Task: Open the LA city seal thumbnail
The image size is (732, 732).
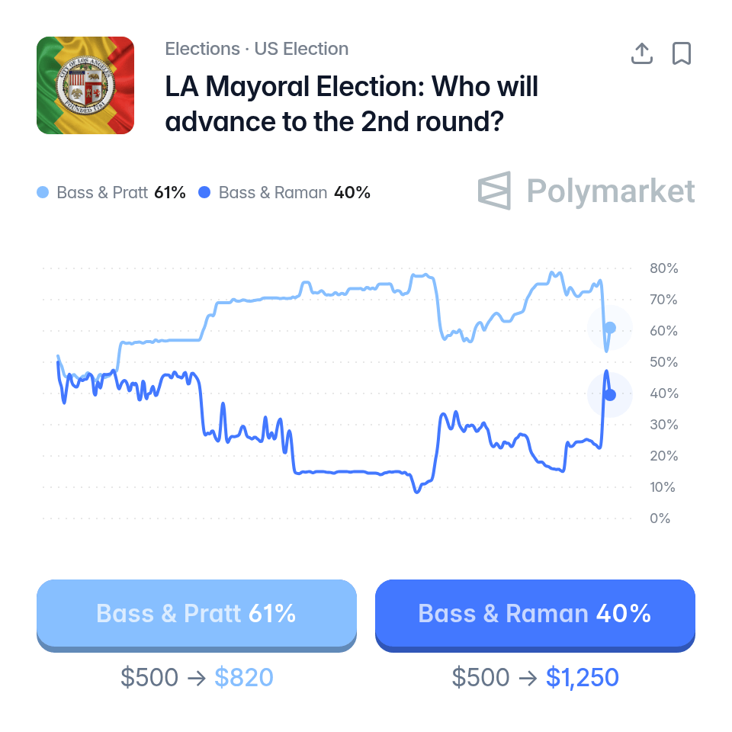Action: [x=85, y=85]
